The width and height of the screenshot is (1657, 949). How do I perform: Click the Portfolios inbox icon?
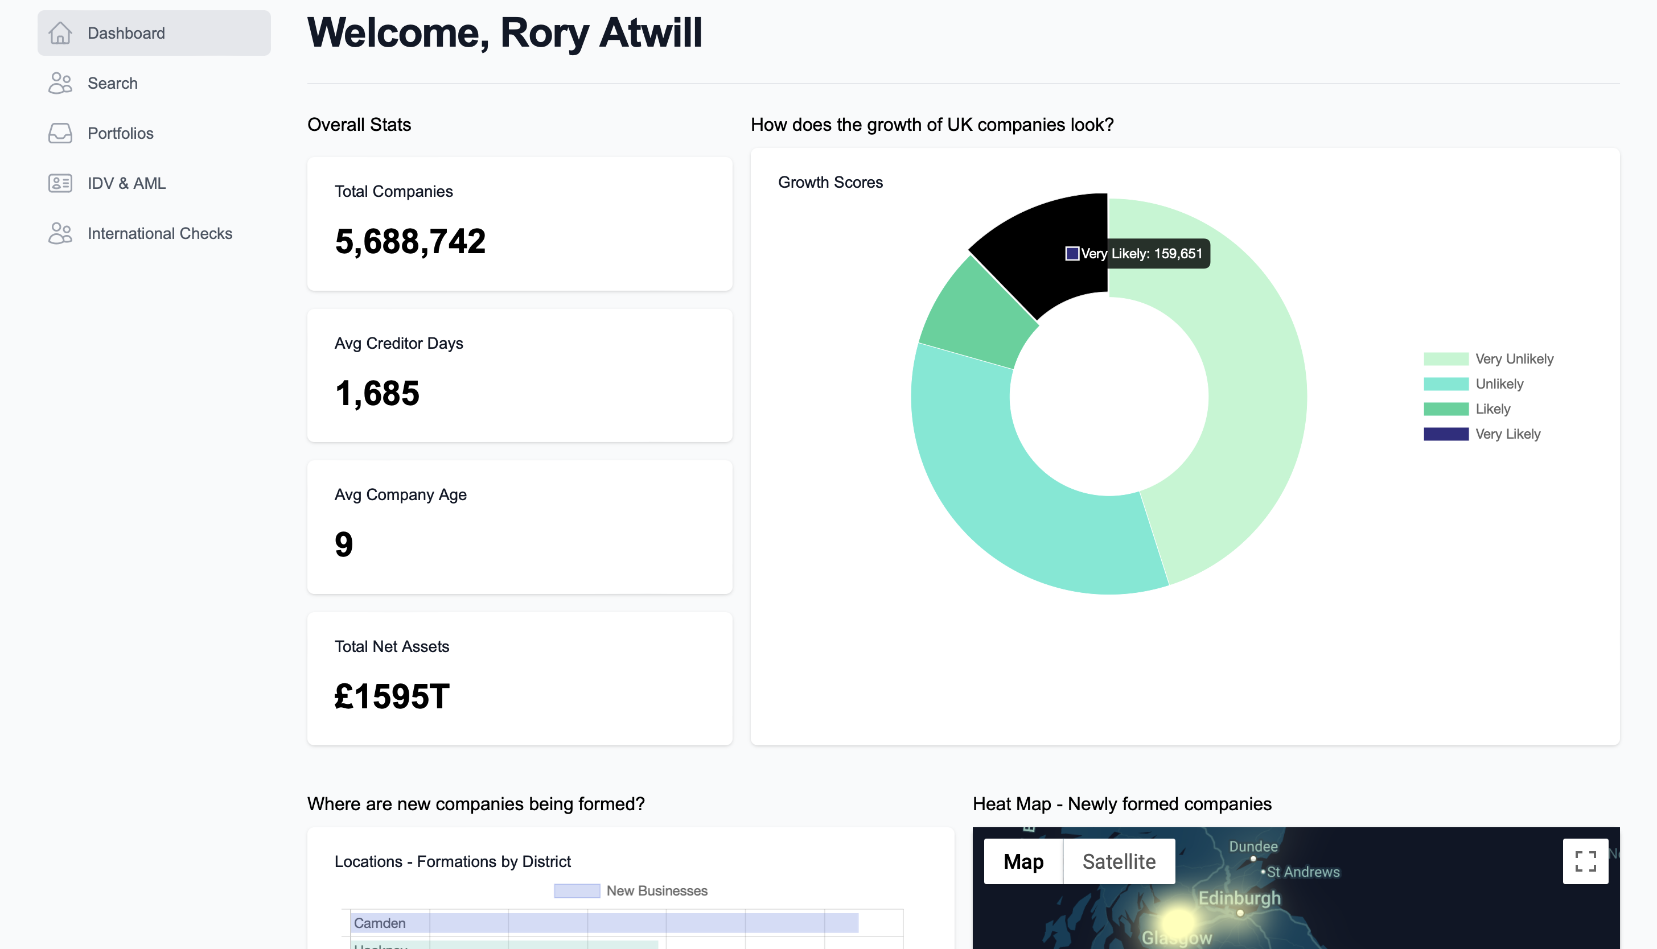(x=60, y=133)
